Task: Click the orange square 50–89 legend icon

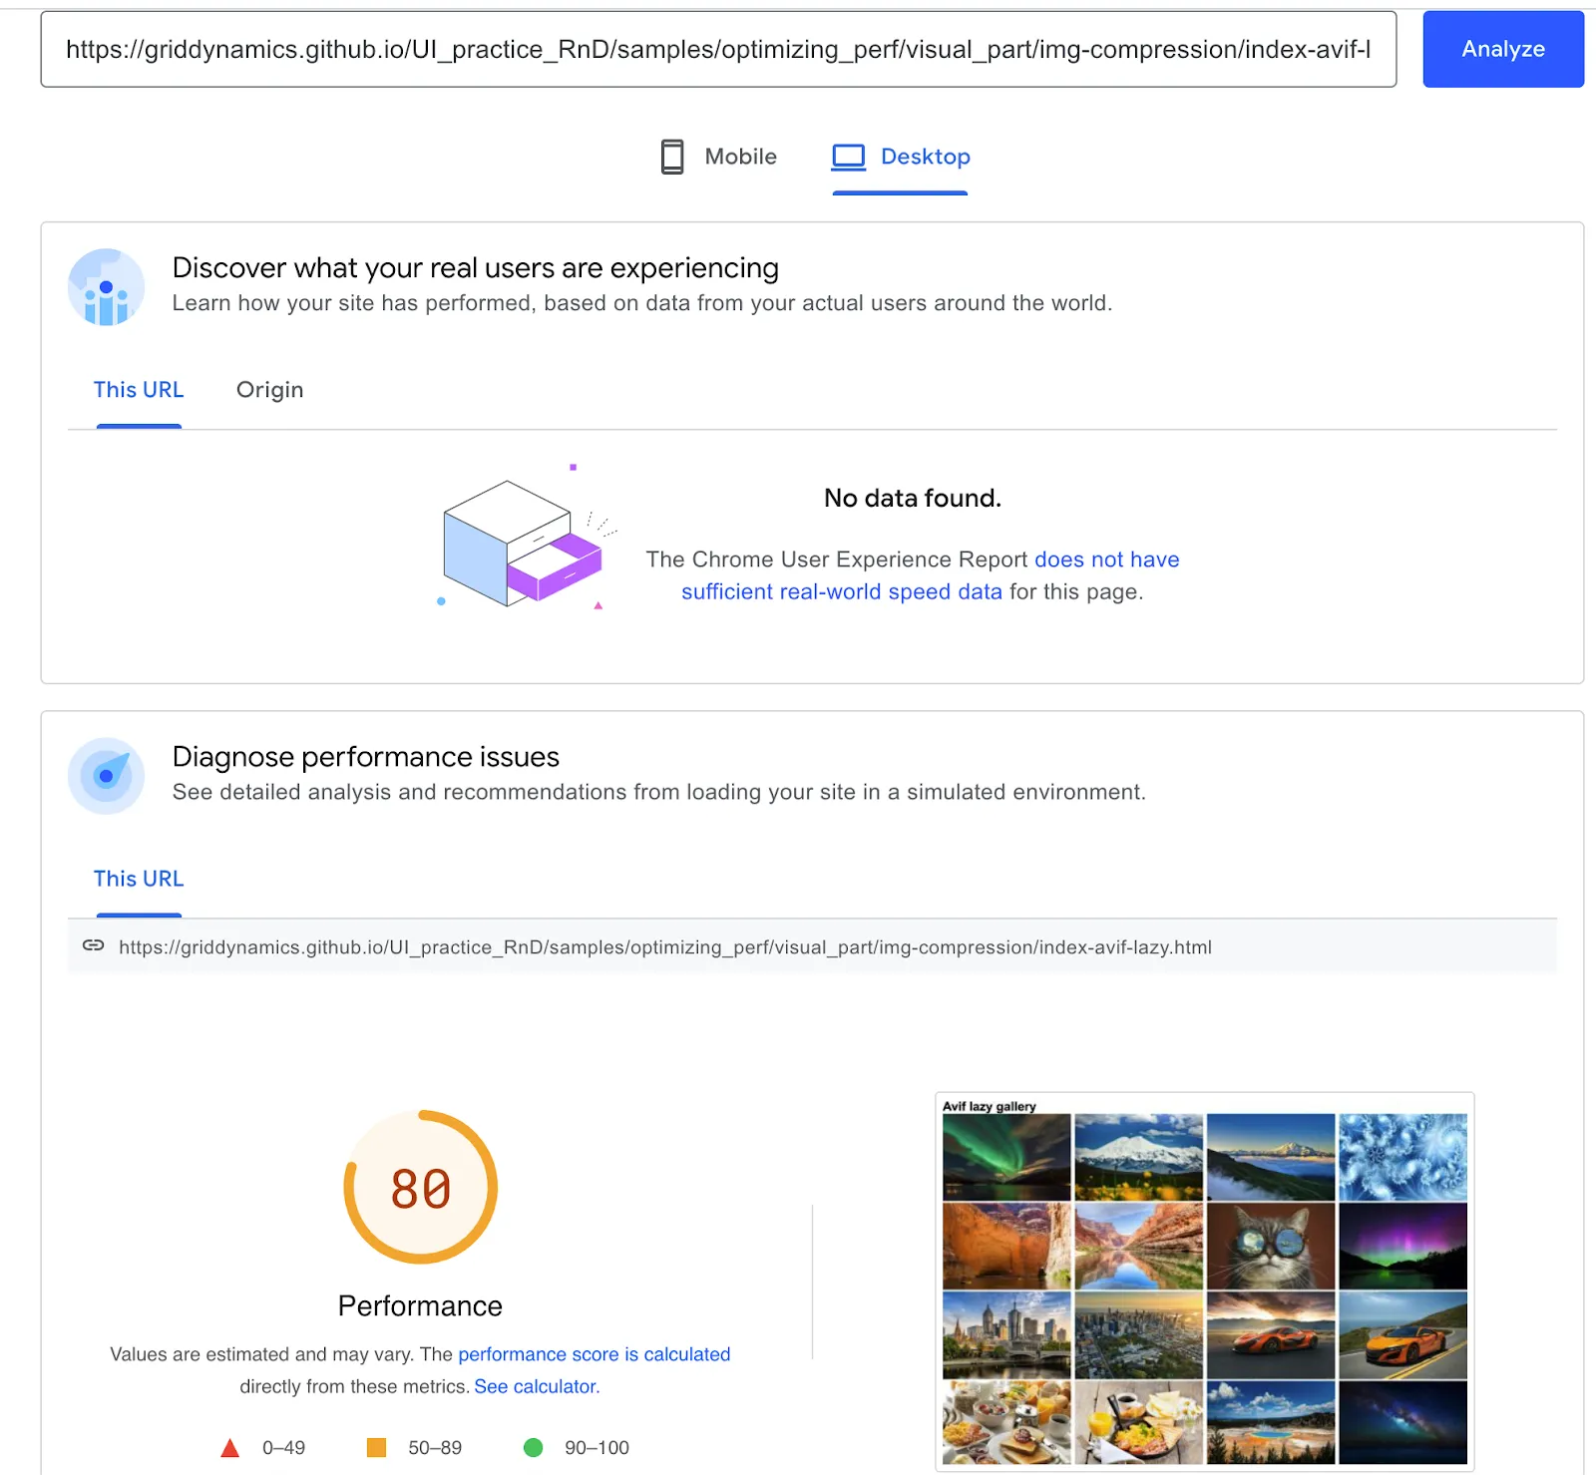Action: click(376, 1447)
